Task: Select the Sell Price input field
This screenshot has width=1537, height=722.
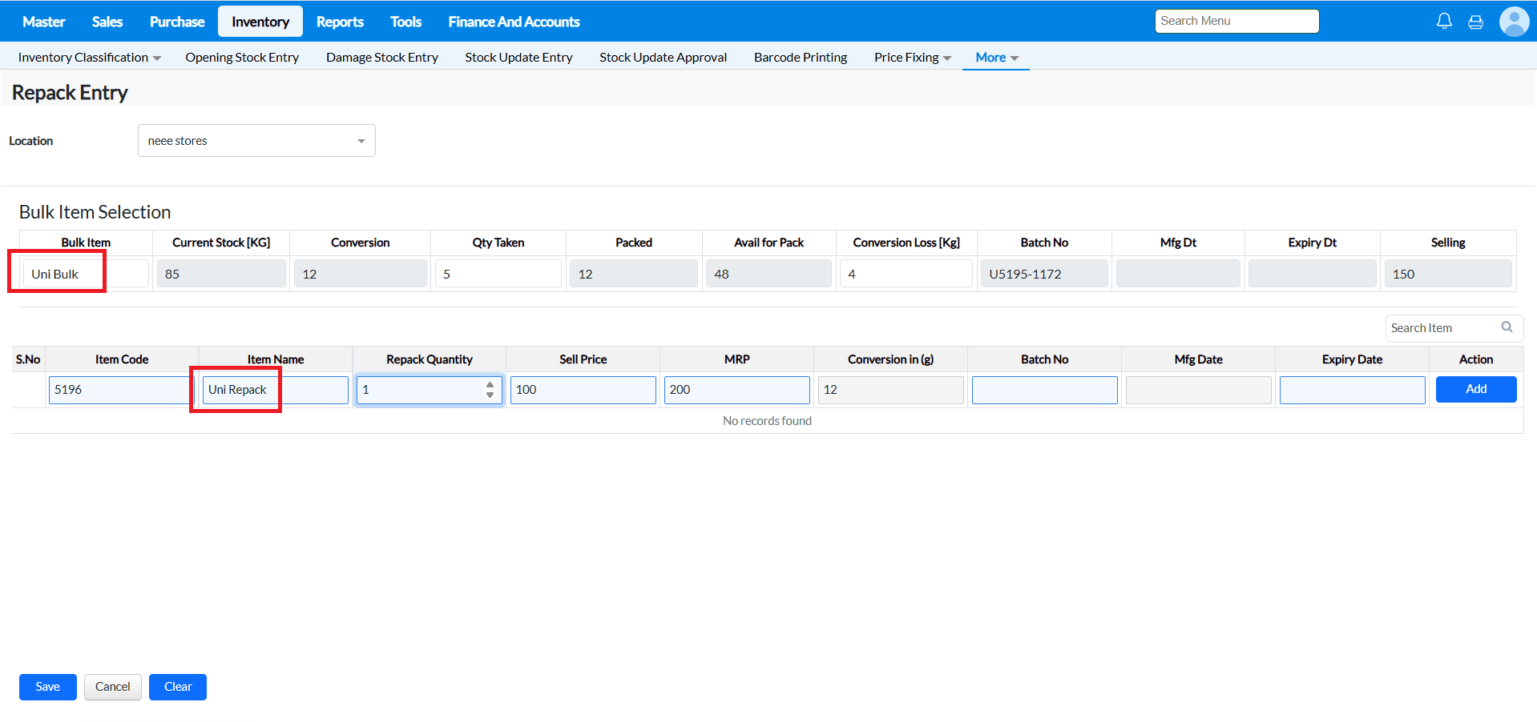Action: pyautogui.click(x=583, y=390)
